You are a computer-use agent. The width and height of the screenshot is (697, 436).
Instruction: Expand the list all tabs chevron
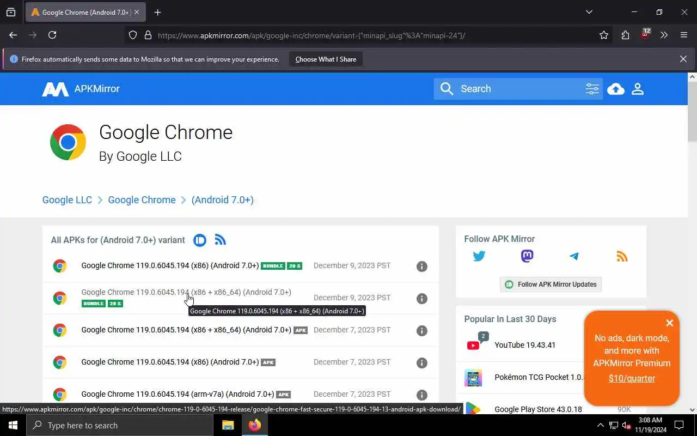[x=589, y=12]
